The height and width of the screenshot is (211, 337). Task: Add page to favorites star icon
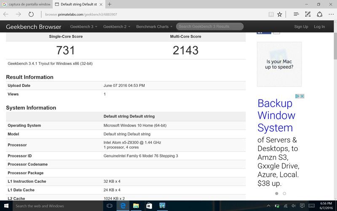[x=279, y=14]
